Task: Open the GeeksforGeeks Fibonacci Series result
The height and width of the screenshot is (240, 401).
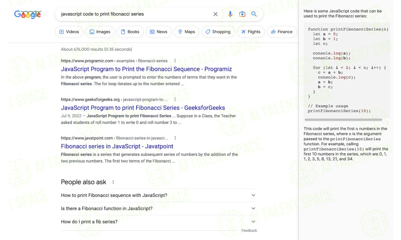Action: click(143, 108)
